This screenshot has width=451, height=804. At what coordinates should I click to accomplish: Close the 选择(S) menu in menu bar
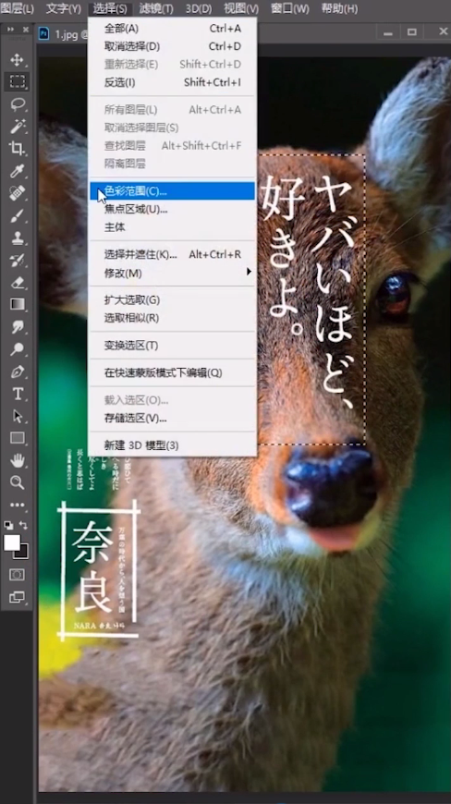click(110, 8)
